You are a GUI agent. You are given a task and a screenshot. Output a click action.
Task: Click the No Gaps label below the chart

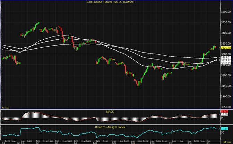click(5, 109)
